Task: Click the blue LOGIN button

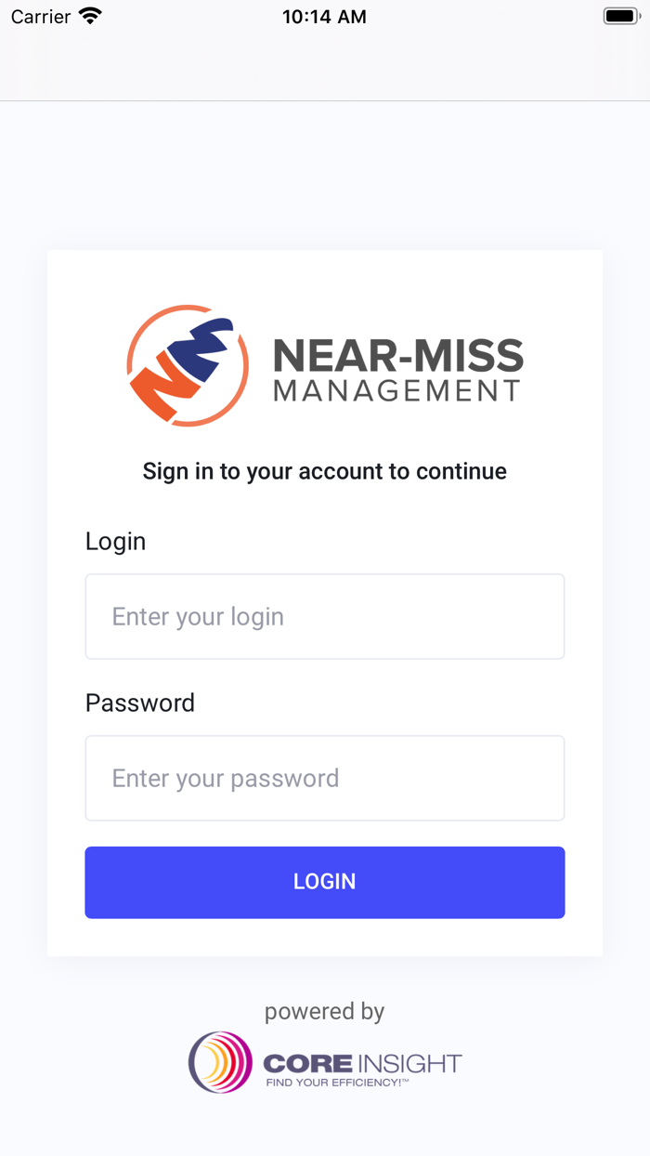Action: pyautogui.click(x=325, y=882)
